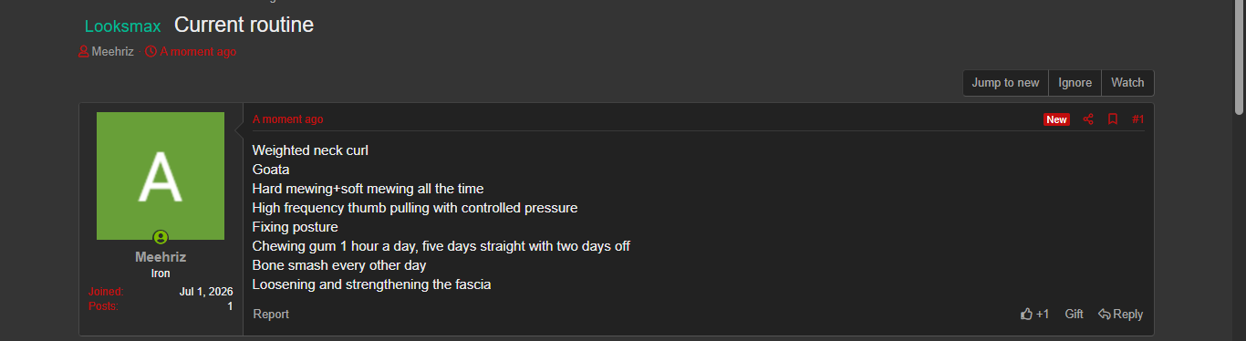The height and width of the screenshot is (341, 1246).
Task: Click the Meehriz author link under the title
Action: tap(112, 52)
